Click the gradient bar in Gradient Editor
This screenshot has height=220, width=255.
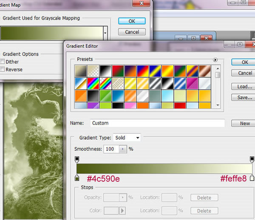point(164,169)
